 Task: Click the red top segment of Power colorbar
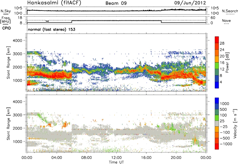217,40
